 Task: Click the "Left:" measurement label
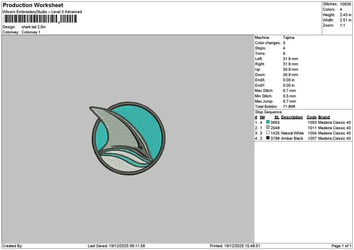coord(258,58)
